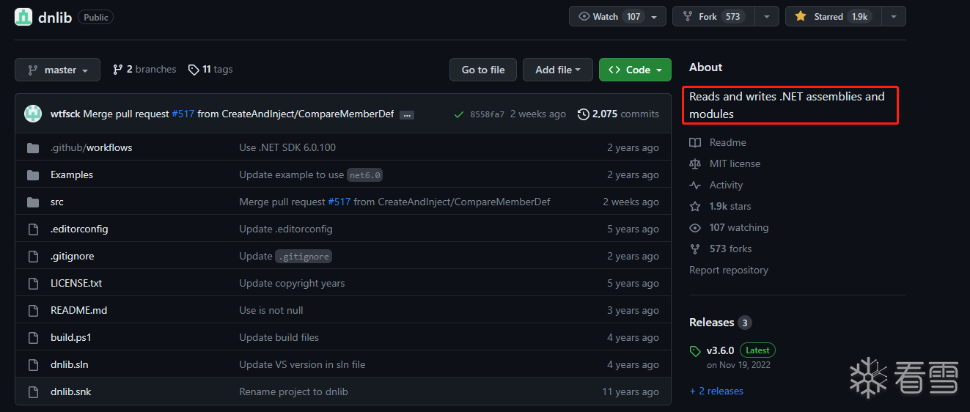Image resolution: width=970 pixels, height=412 pixels.
Task: Open the build.ps1 file
Action: tap(71, 337)
